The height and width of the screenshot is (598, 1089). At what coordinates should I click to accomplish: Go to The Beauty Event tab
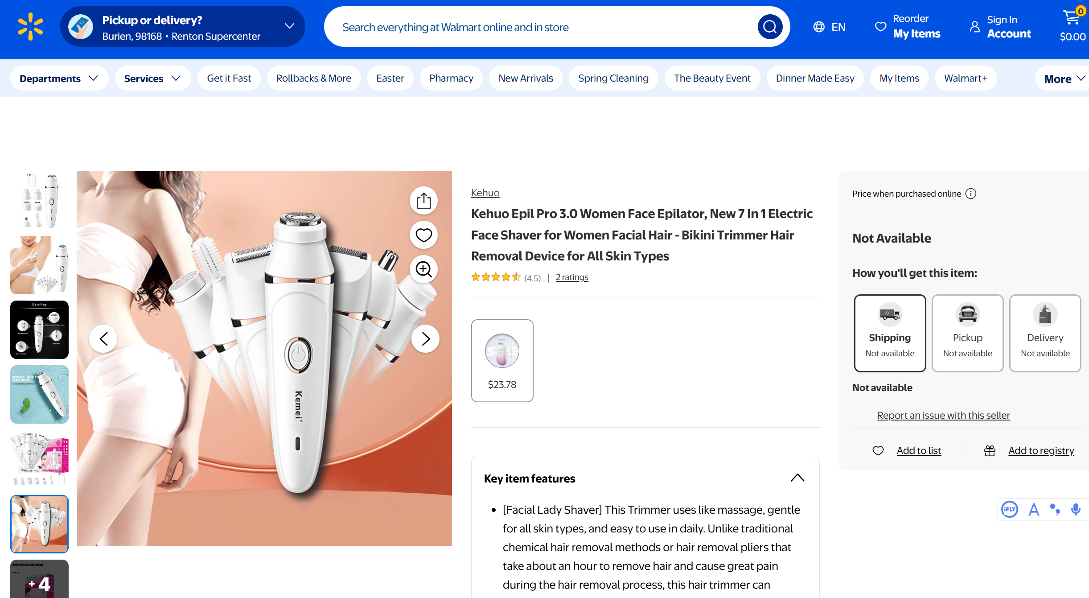(x=712, y=78)
